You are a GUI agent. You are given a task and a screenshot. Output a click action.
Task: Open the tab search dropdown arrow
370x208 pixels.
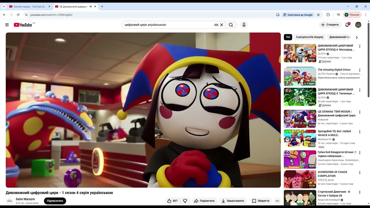4,6
